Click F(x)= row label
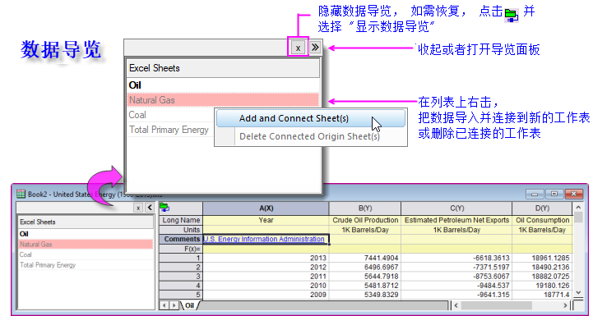 click(x=181, y=249)
